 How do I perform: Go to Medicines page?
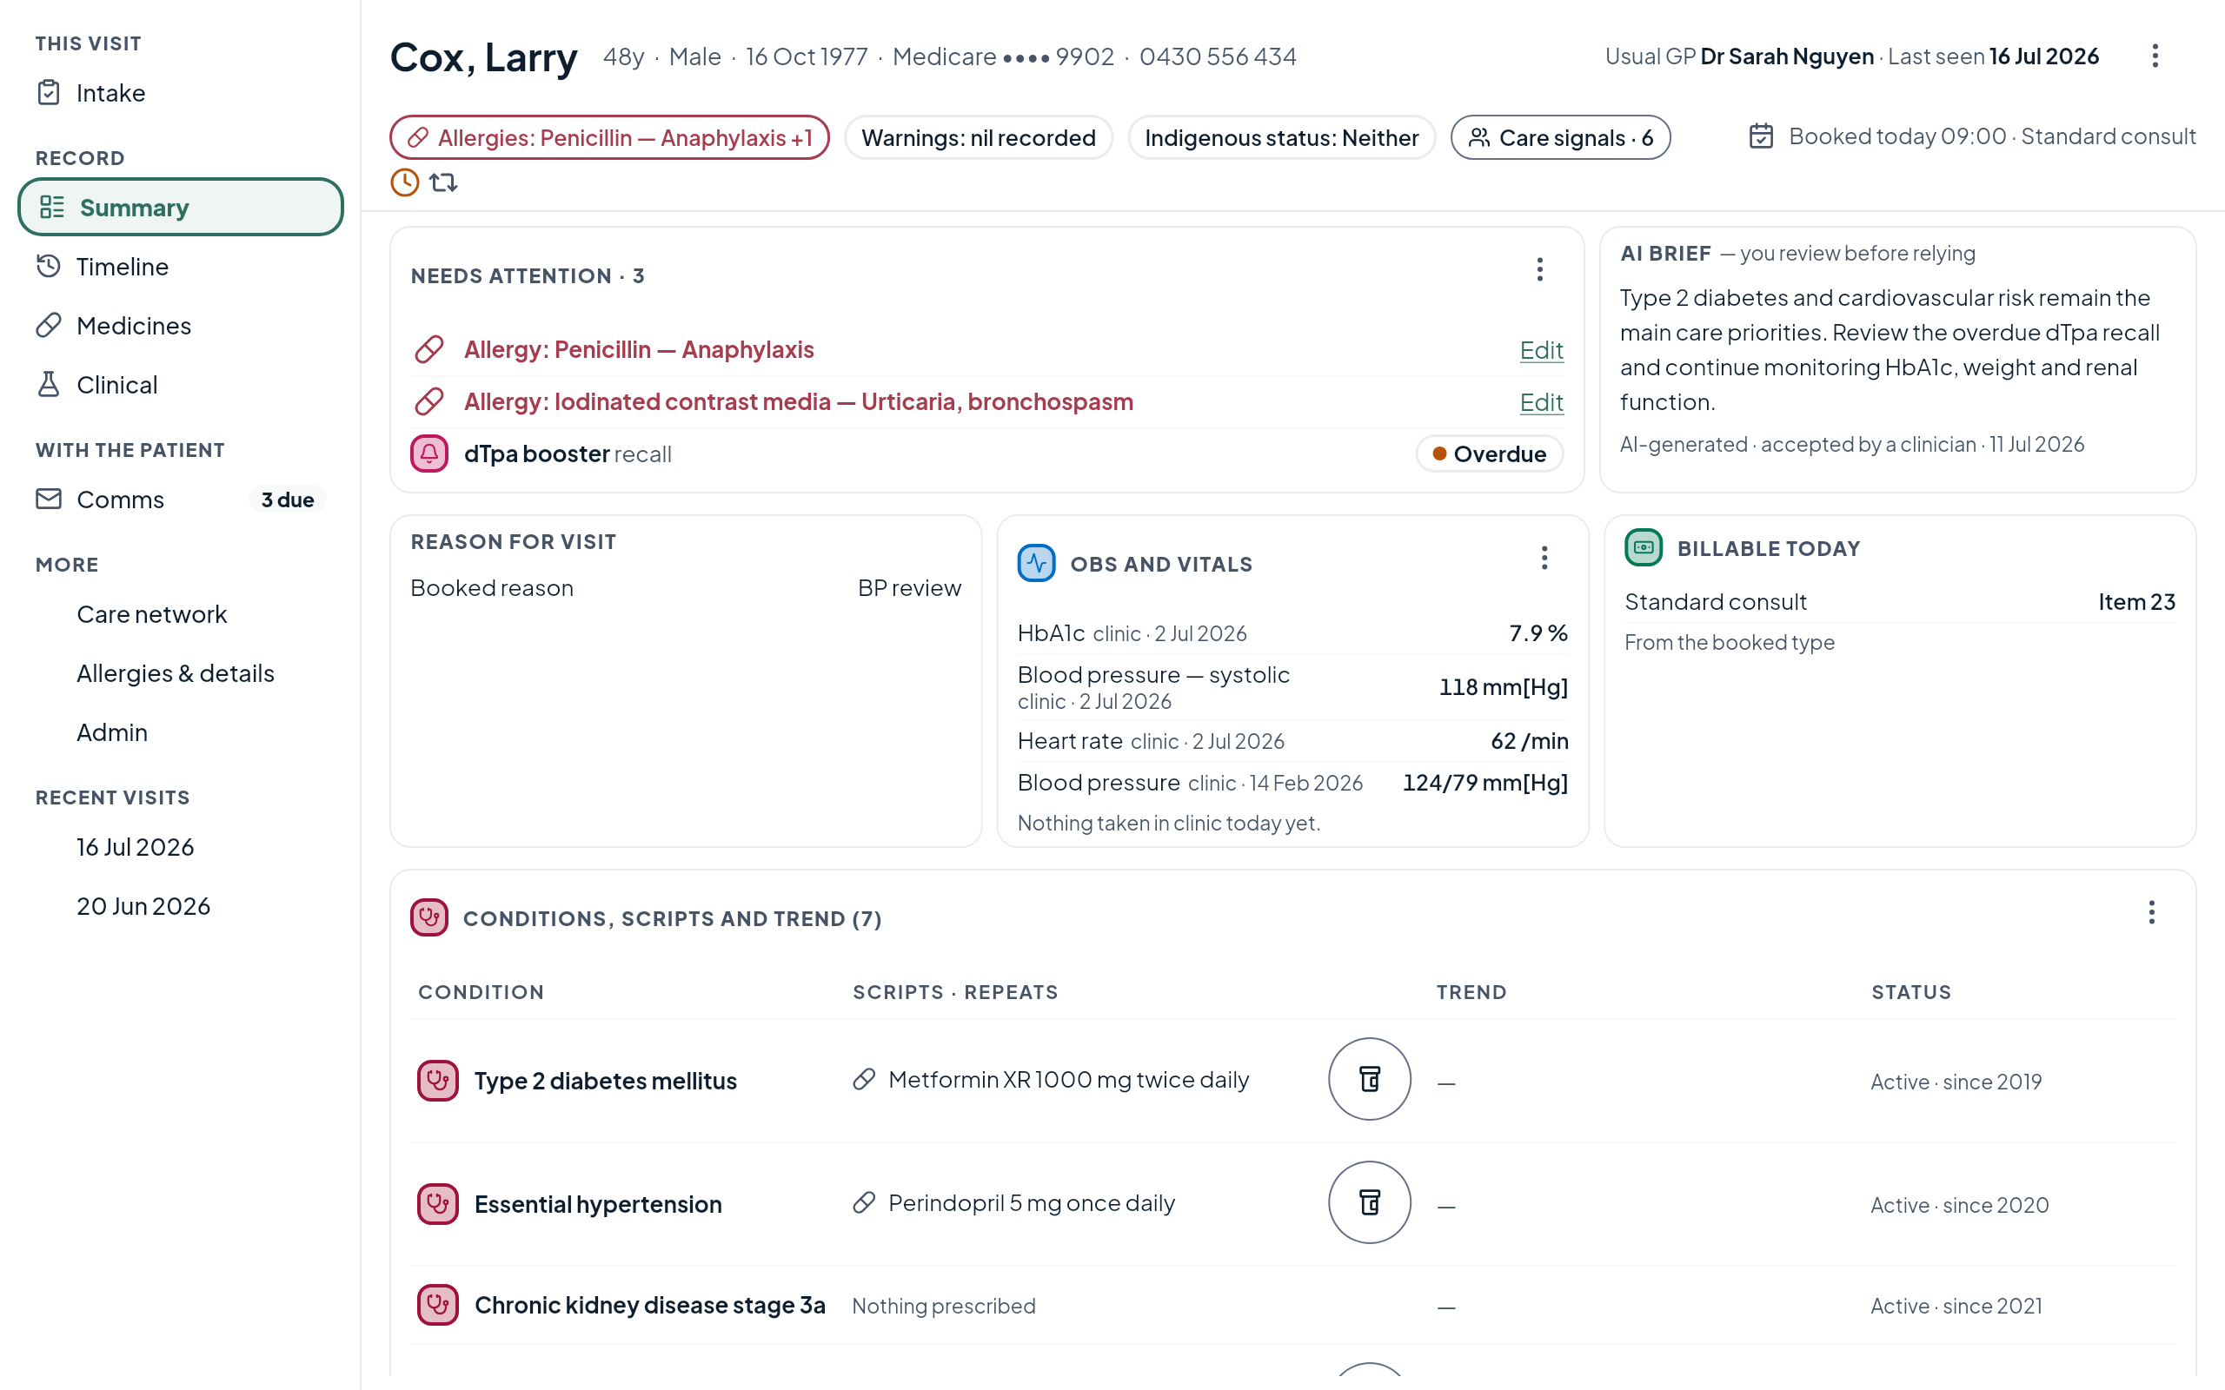(180, 326)
